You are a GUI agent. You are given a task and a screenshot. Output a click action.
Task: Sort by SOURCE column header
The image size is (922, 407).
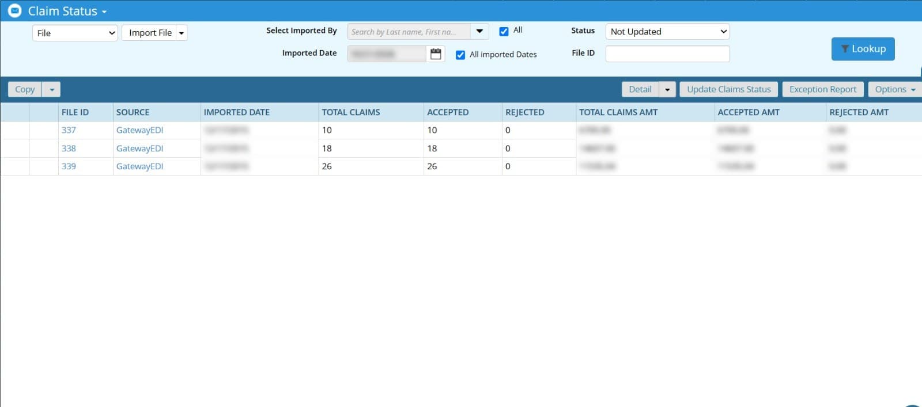[157, 112]
